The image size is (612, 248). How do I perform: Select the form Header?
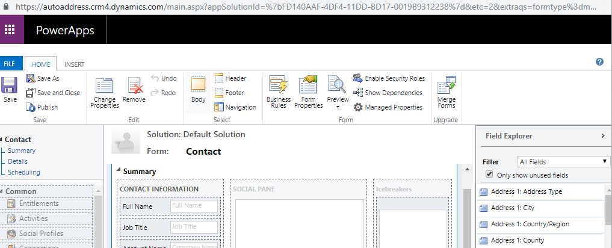(x=230, y=78)
